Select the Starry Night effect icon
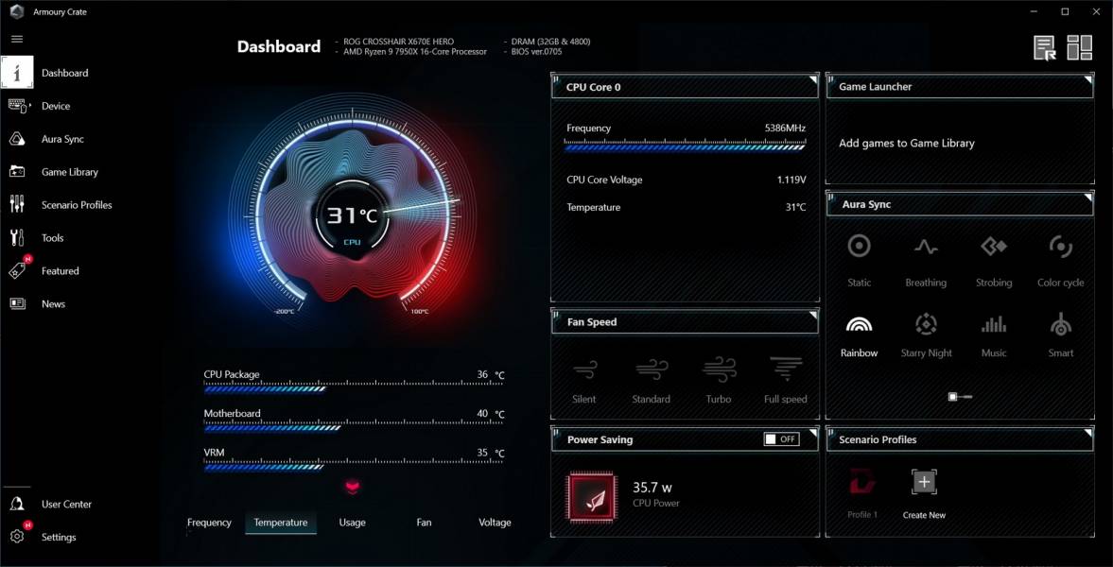This screenshot has height=567, width=1113. coord(926,324)
